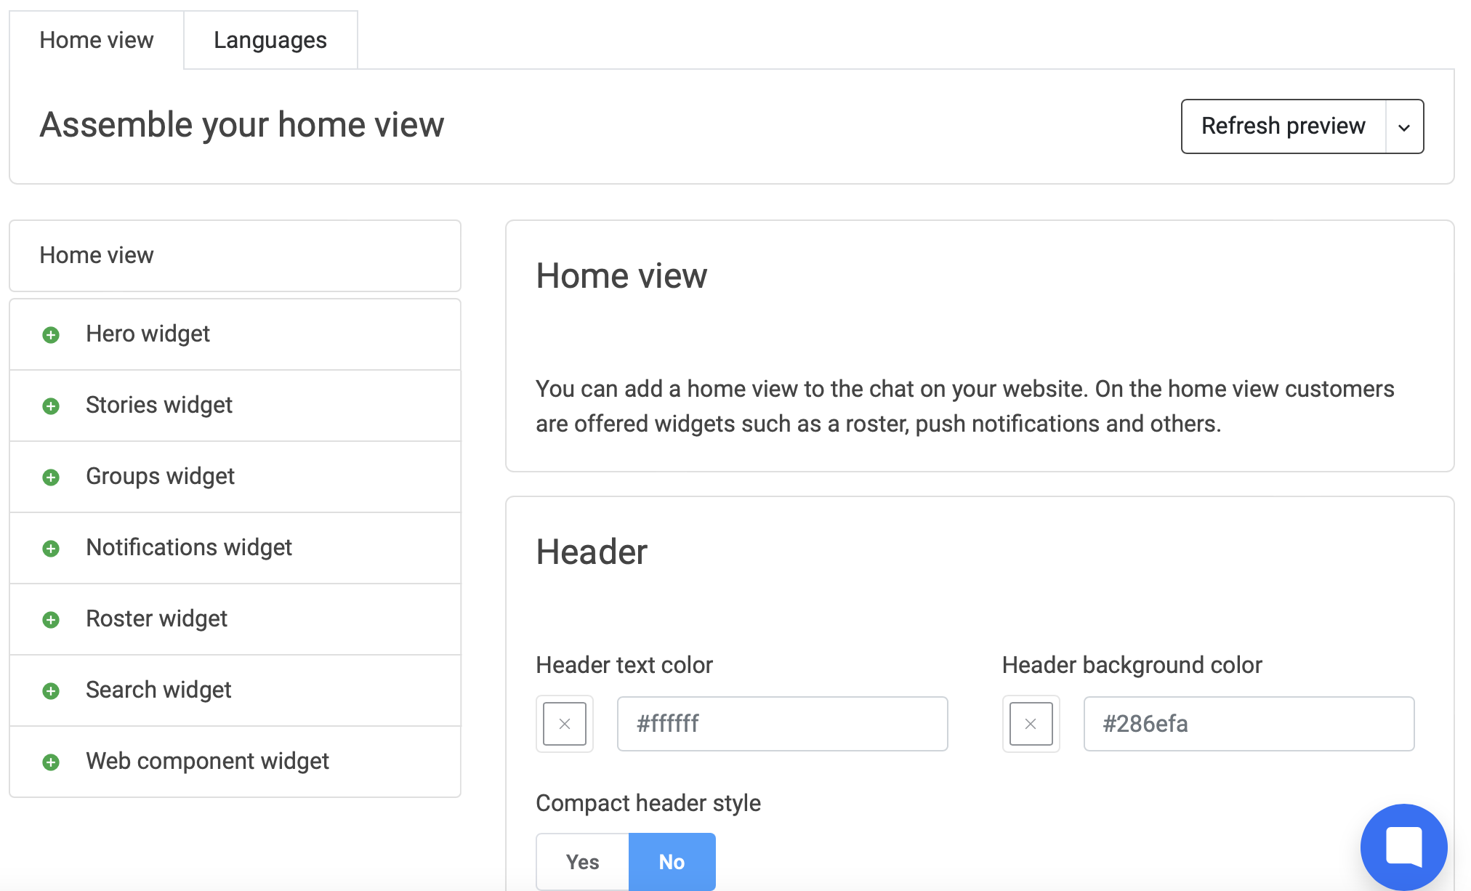
Task: Open the Header text color swatch
Action: click(x=565, y=724)
